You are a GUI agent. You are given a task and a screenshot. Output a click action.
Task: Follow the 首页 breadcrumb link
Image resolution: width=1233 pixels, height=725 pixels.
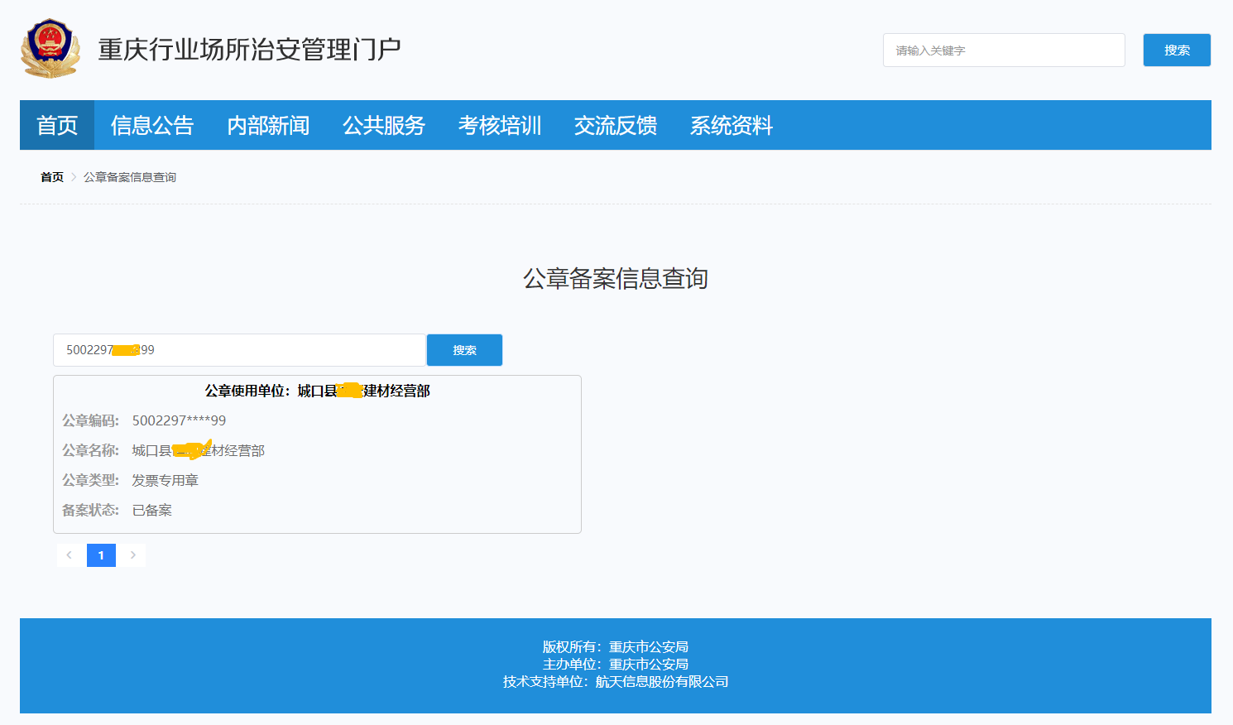52,177
